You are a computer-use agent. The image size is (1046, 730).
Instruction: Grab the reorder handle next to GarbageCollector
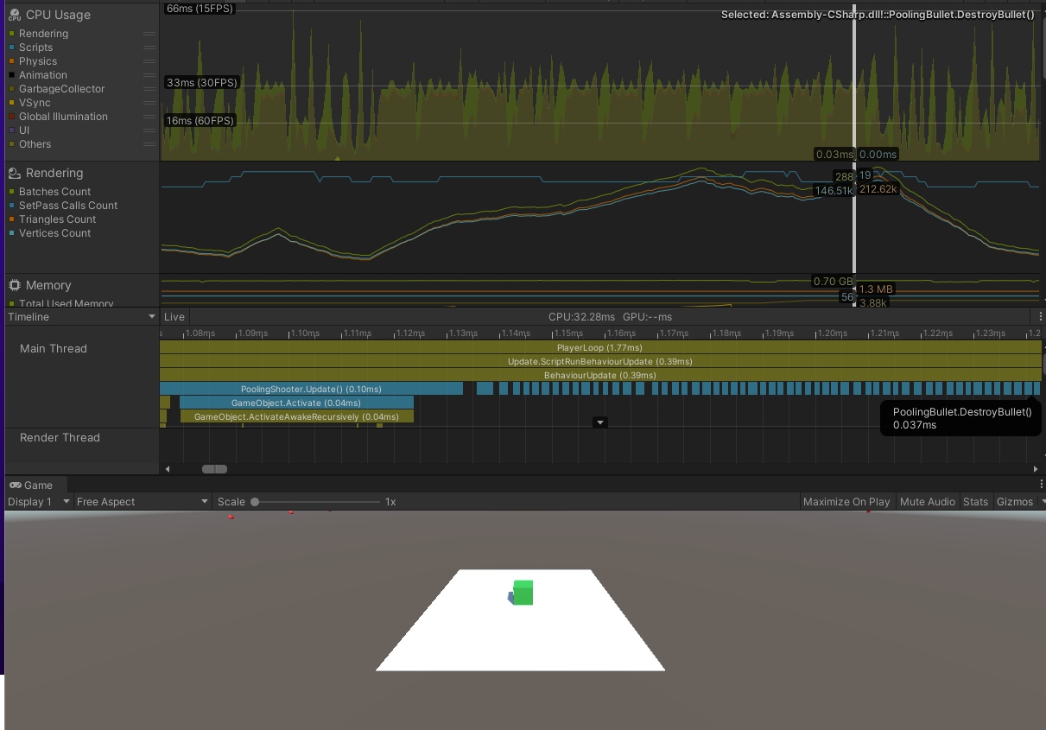click(149, 89)
